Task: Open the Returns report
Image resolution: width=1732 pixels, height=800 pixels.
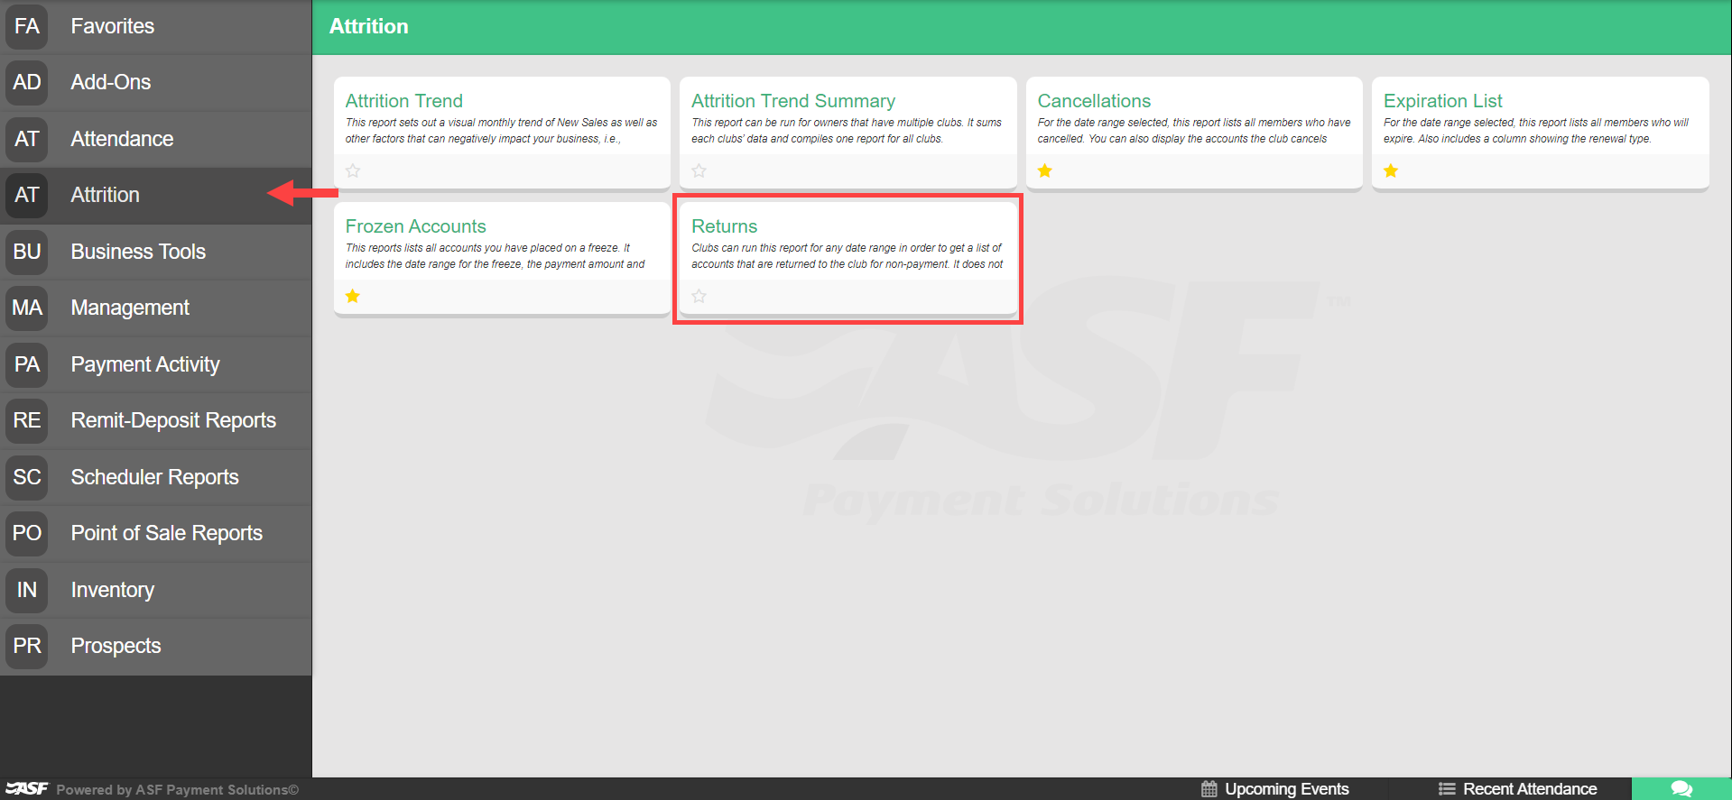Action: [725, 226]
